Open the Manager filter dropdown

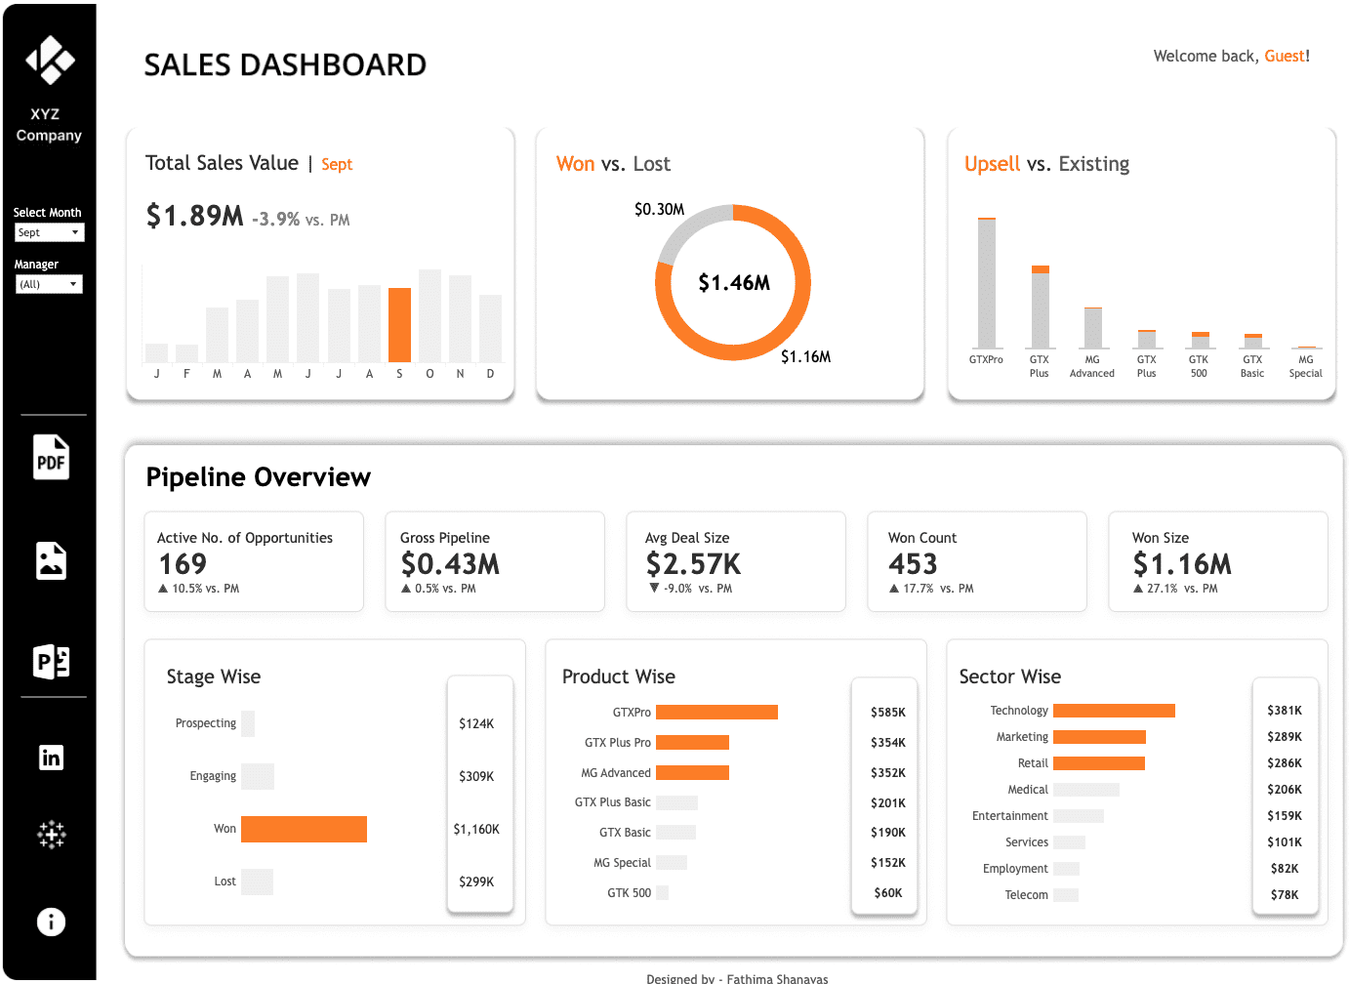click(49, 284)
